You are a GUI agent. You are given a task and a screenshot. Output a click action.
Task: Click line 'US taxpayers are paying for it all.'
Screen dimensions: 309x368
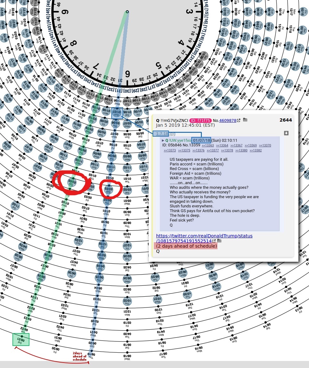199,159
